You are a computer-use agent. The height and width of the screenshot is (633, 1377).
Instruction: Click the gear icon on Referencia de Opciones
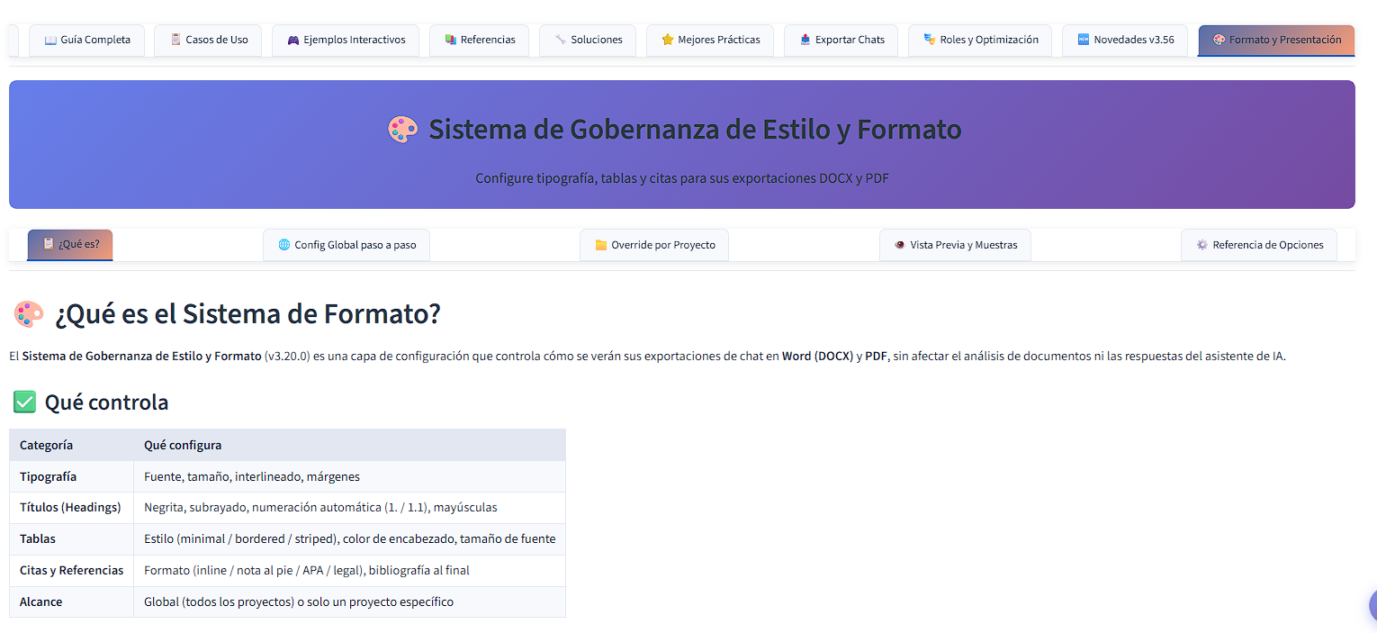[1201, 244]
